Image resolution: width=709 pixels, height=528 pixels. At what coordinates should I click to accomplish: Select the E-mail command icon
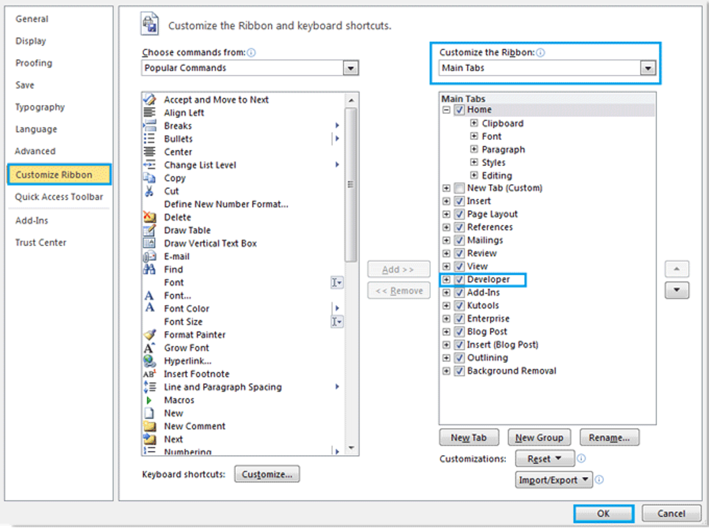[149, 256]
